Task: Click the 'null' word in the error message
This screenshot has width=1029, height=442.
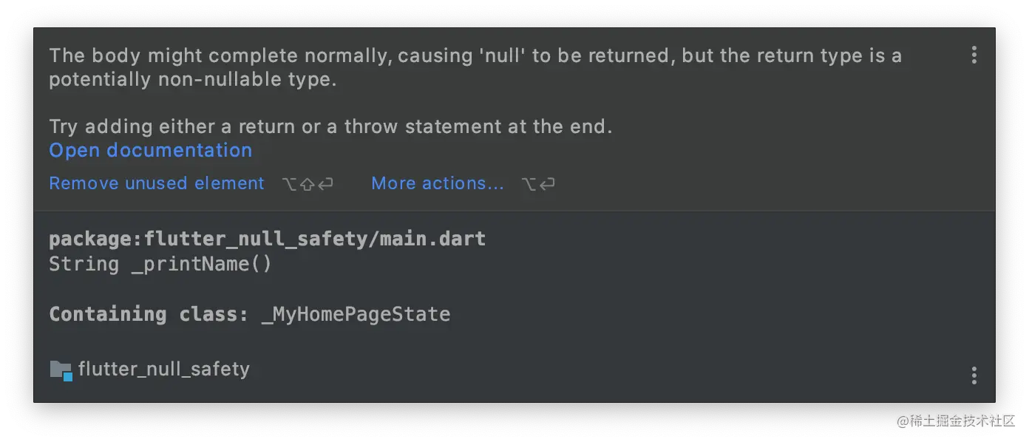Action: pos(502,55)
